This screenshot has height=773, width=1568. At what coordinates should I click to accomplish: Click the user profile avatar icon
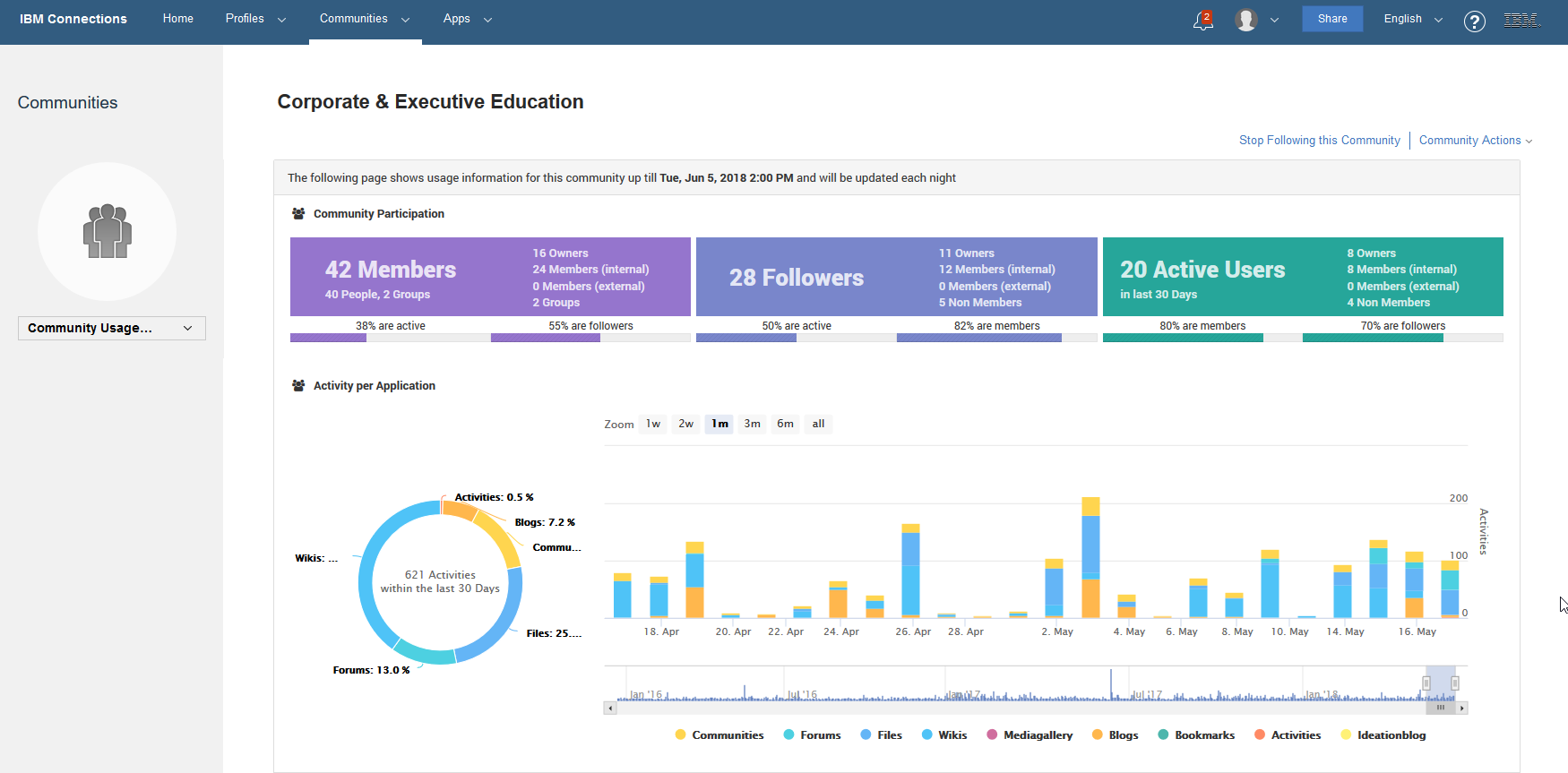pyautogui.click(x=1245, y=20)
